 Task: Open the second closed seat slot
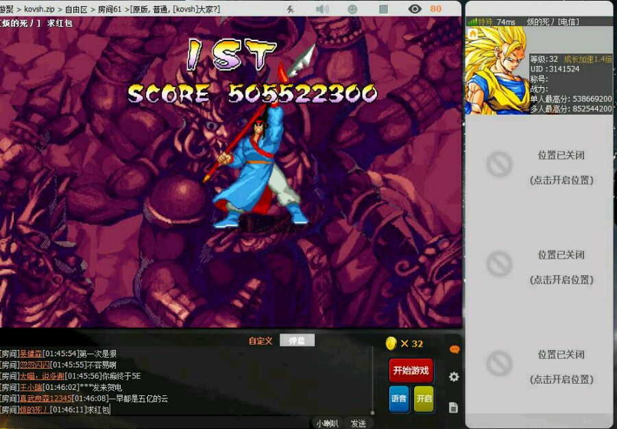[561, 267]
